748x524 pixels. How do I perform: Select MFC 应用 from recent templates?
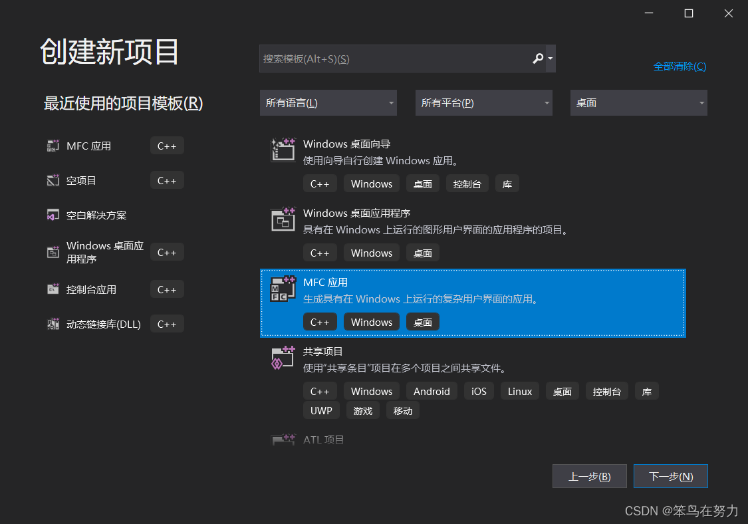[88, 146]
